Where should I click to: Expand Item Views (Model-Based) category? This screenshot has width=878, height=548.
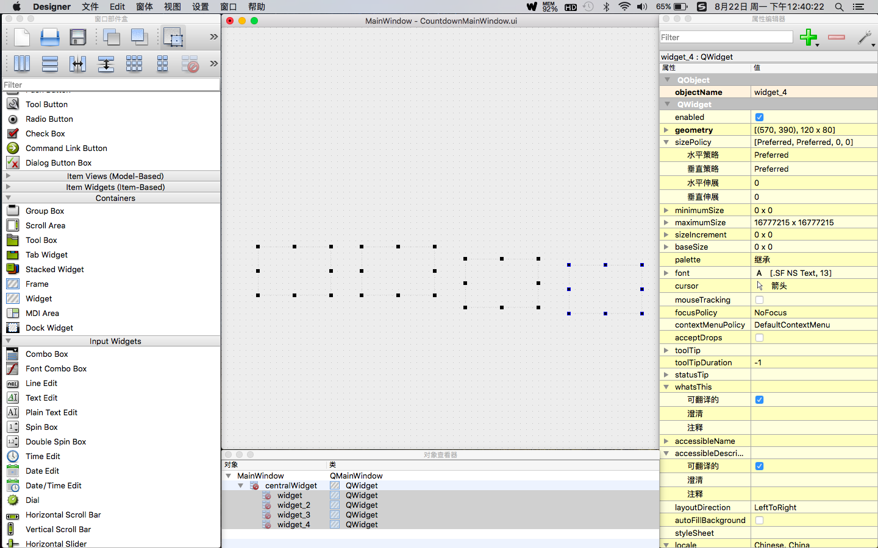coord(8,175)
